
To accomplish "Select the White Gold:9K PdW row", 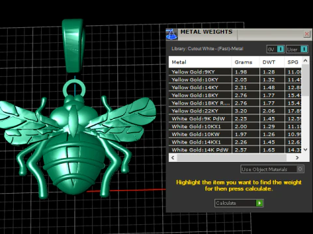I will (235, 118).
